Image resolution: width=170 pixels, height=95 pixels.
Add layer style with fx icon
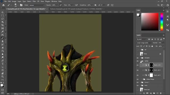point(144,93)
